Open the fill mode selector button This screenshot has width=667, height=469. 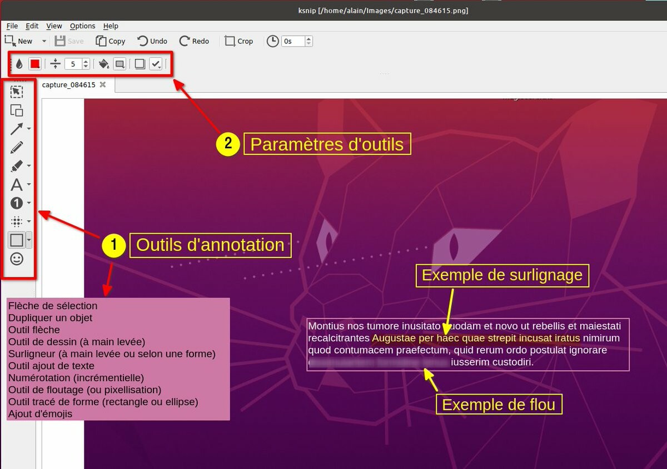pos(120,64)
